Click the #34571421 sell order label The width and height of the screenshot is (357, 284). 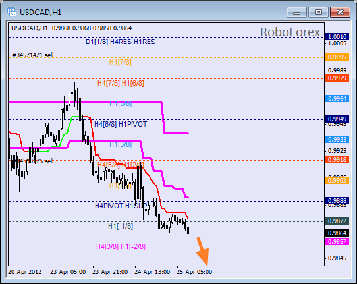(33, 55)
